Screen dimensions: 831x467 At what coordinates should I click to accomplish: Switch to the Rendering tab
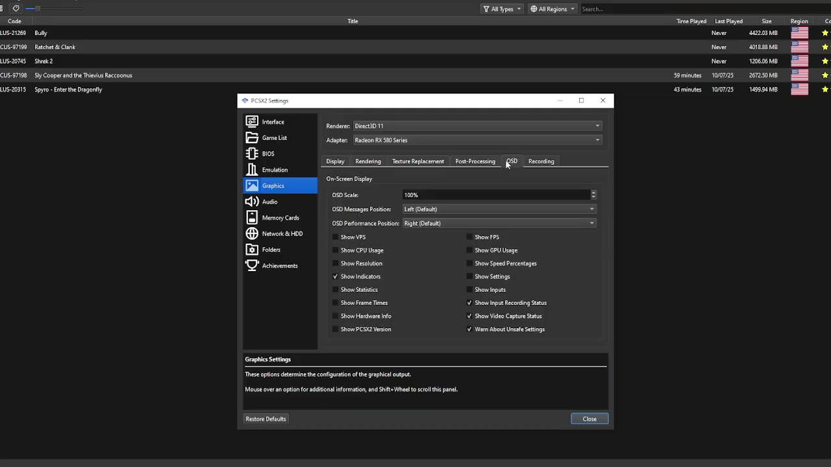tap(368, 162)
